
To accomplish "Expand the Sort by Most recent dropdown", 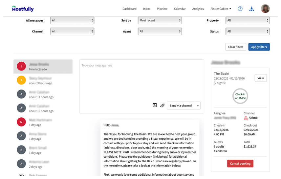I will (x=160, y=20).
